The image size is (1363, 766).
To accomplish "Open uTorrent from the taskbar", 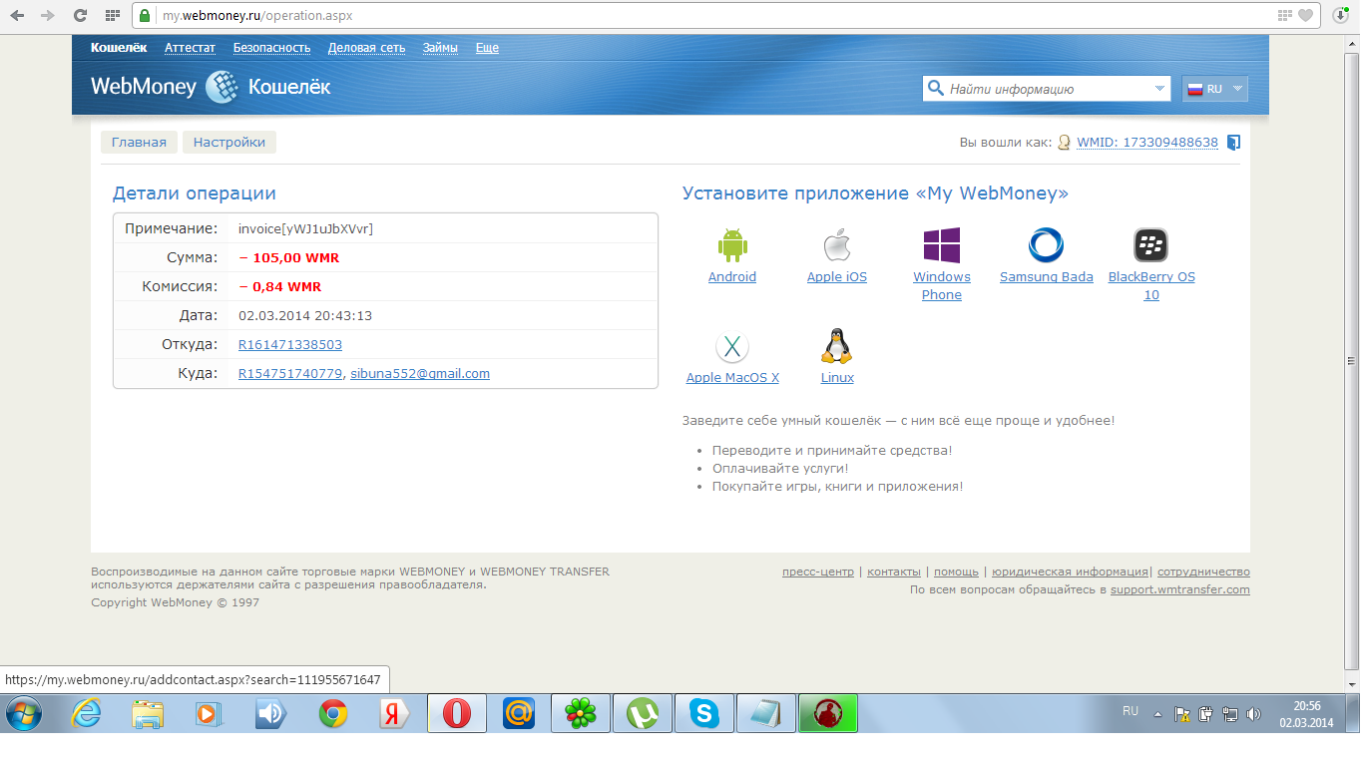I will (643, 713).
